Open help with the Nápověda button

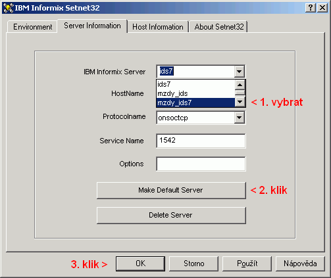[x=300, y=264]
